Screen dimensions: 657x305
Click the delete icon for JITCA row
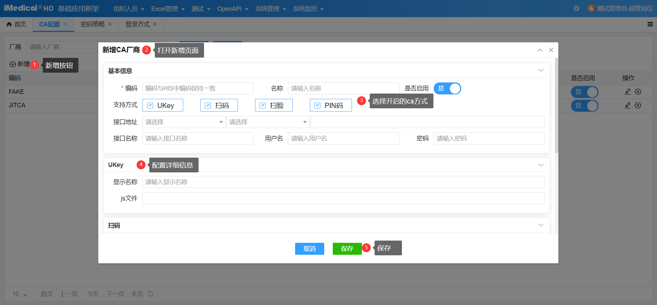pyautogui.click(x=638, y=105)
